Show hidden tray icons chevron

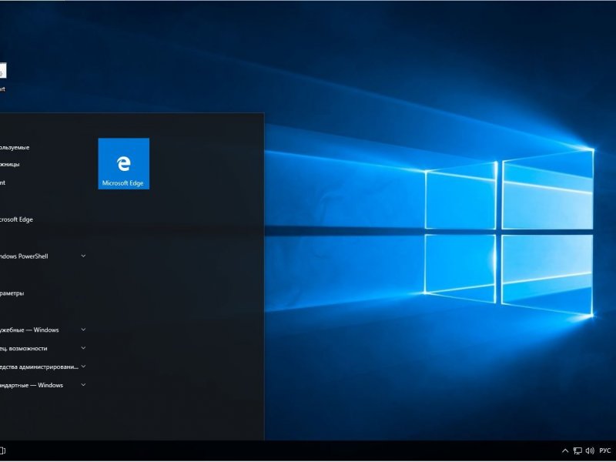click(x=565, y=450)
